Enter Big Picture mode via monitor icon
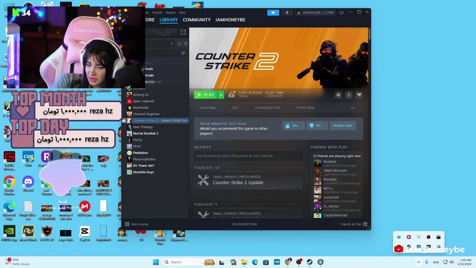Viewport: 476px width, 268px height. pyautogui.click(x=342, y=12)
